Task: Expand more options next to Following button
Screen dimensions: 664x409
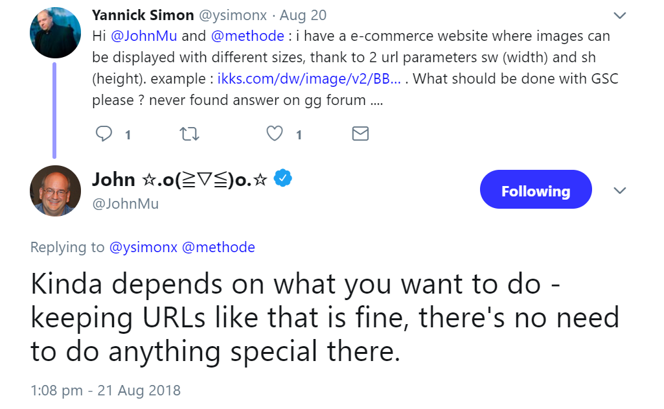Action: 620,191
